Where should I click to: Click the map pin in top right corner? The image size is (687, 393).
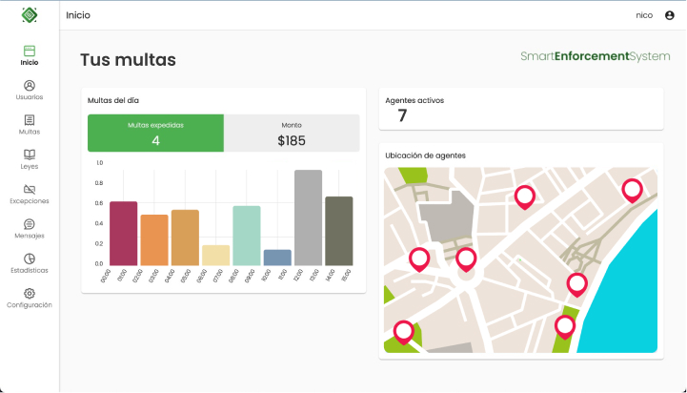coord(633,190)
